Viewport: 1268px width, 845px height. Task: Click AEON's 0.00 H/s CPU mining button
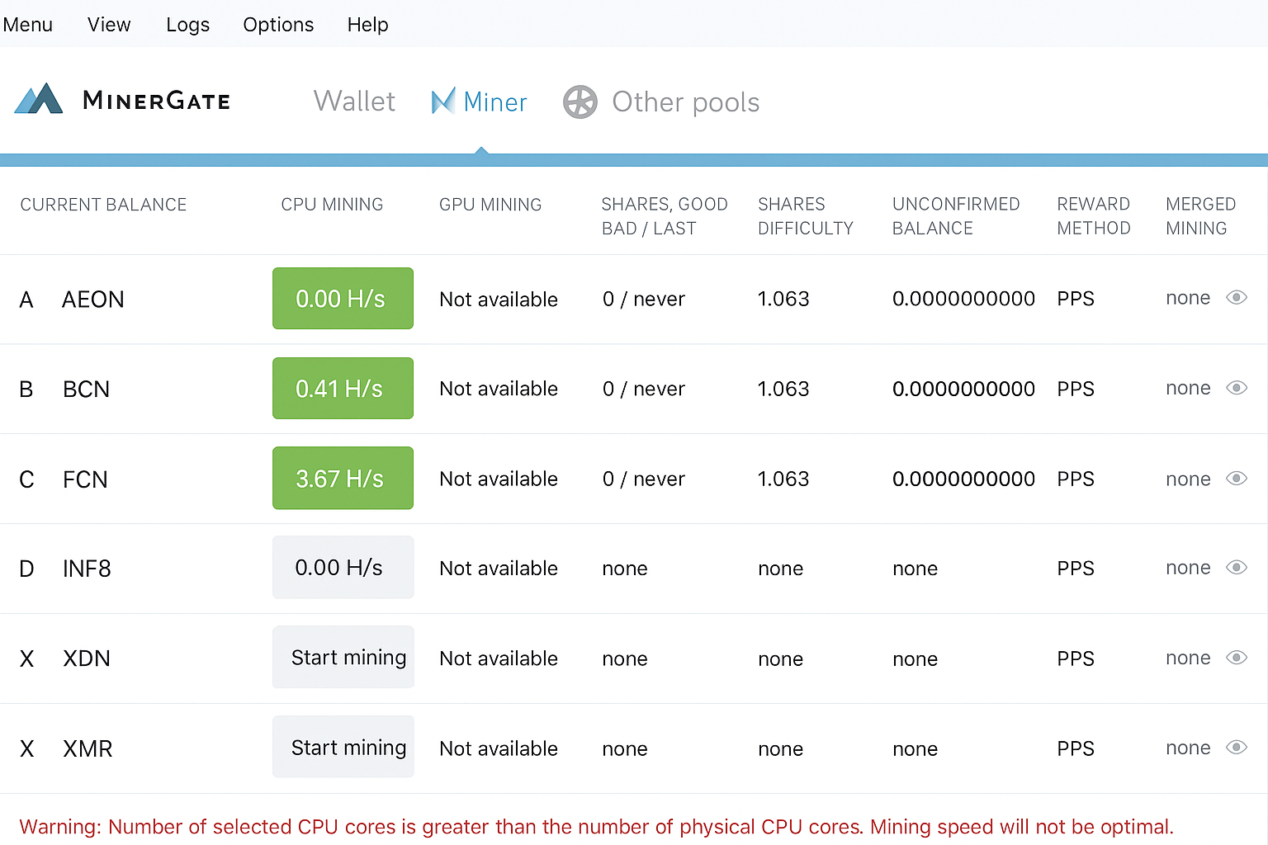coord(343,298)
